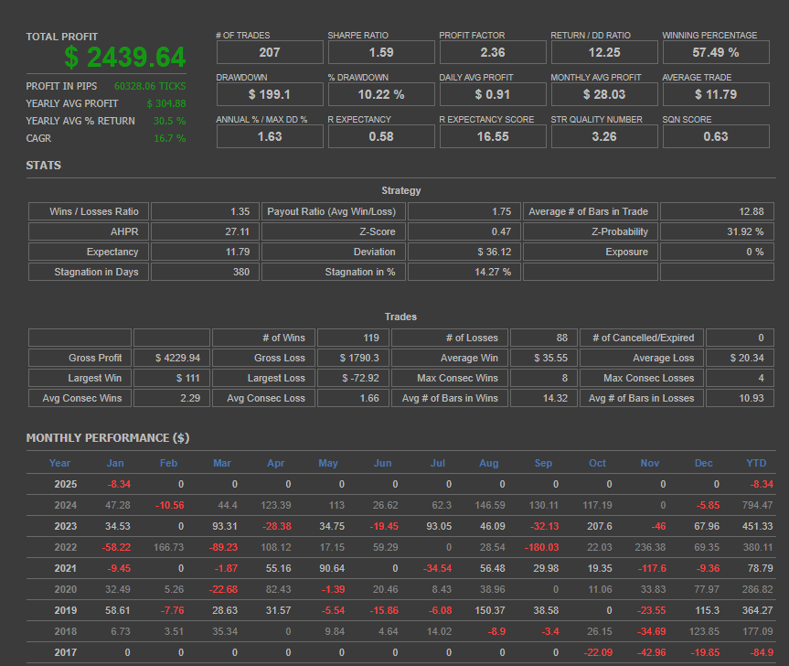789x666 pixels.
Task: Select the Z-Score value 0.47
Action: [x=501, y=231]
